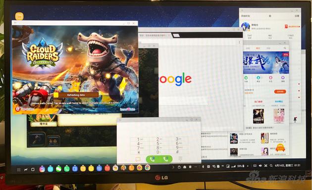This screenshot has width=312, height=190.
Task: Open the blue settings-flower app in taskbar
Action: tap(99, 169)
